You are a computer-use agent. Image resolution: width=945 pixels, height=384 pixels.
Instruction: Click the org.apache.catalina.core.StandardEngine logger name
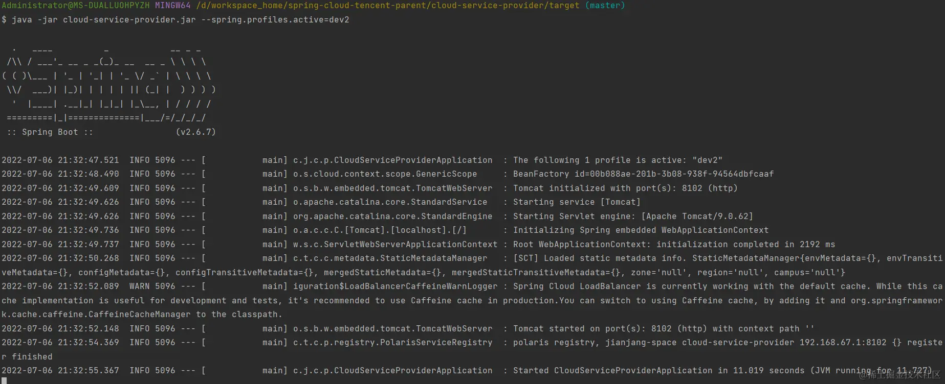tap(392, 217)
